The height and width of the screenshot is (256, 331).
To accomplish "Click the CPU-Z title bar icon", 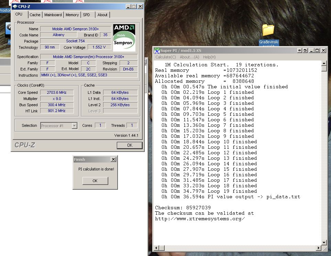I will 15,7.
